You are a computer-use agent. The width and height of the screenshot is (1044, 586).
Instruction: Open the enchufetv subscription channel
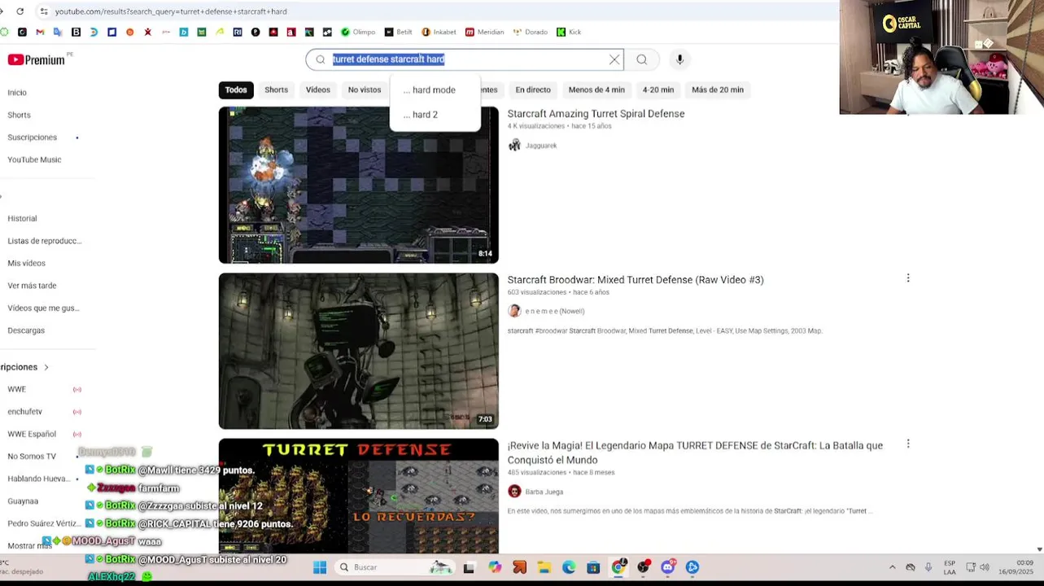click(x=24, y=412)
